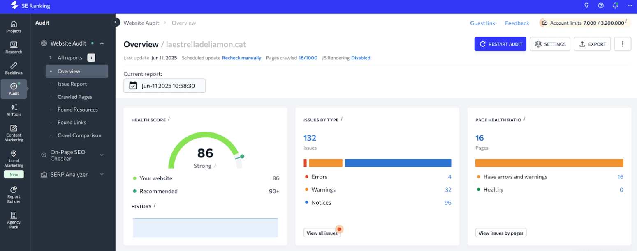The image size is (637, 251).
Task: Click the notifications bell icon
Action: (615, 6)
